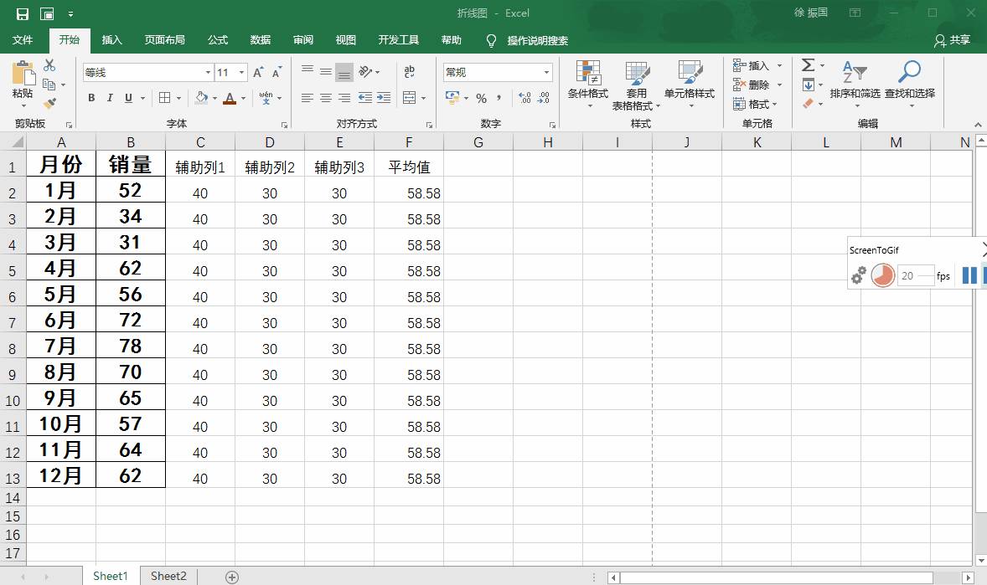
Task: Expand the Merge cells dropdown arrow
Action: (423, 98)
